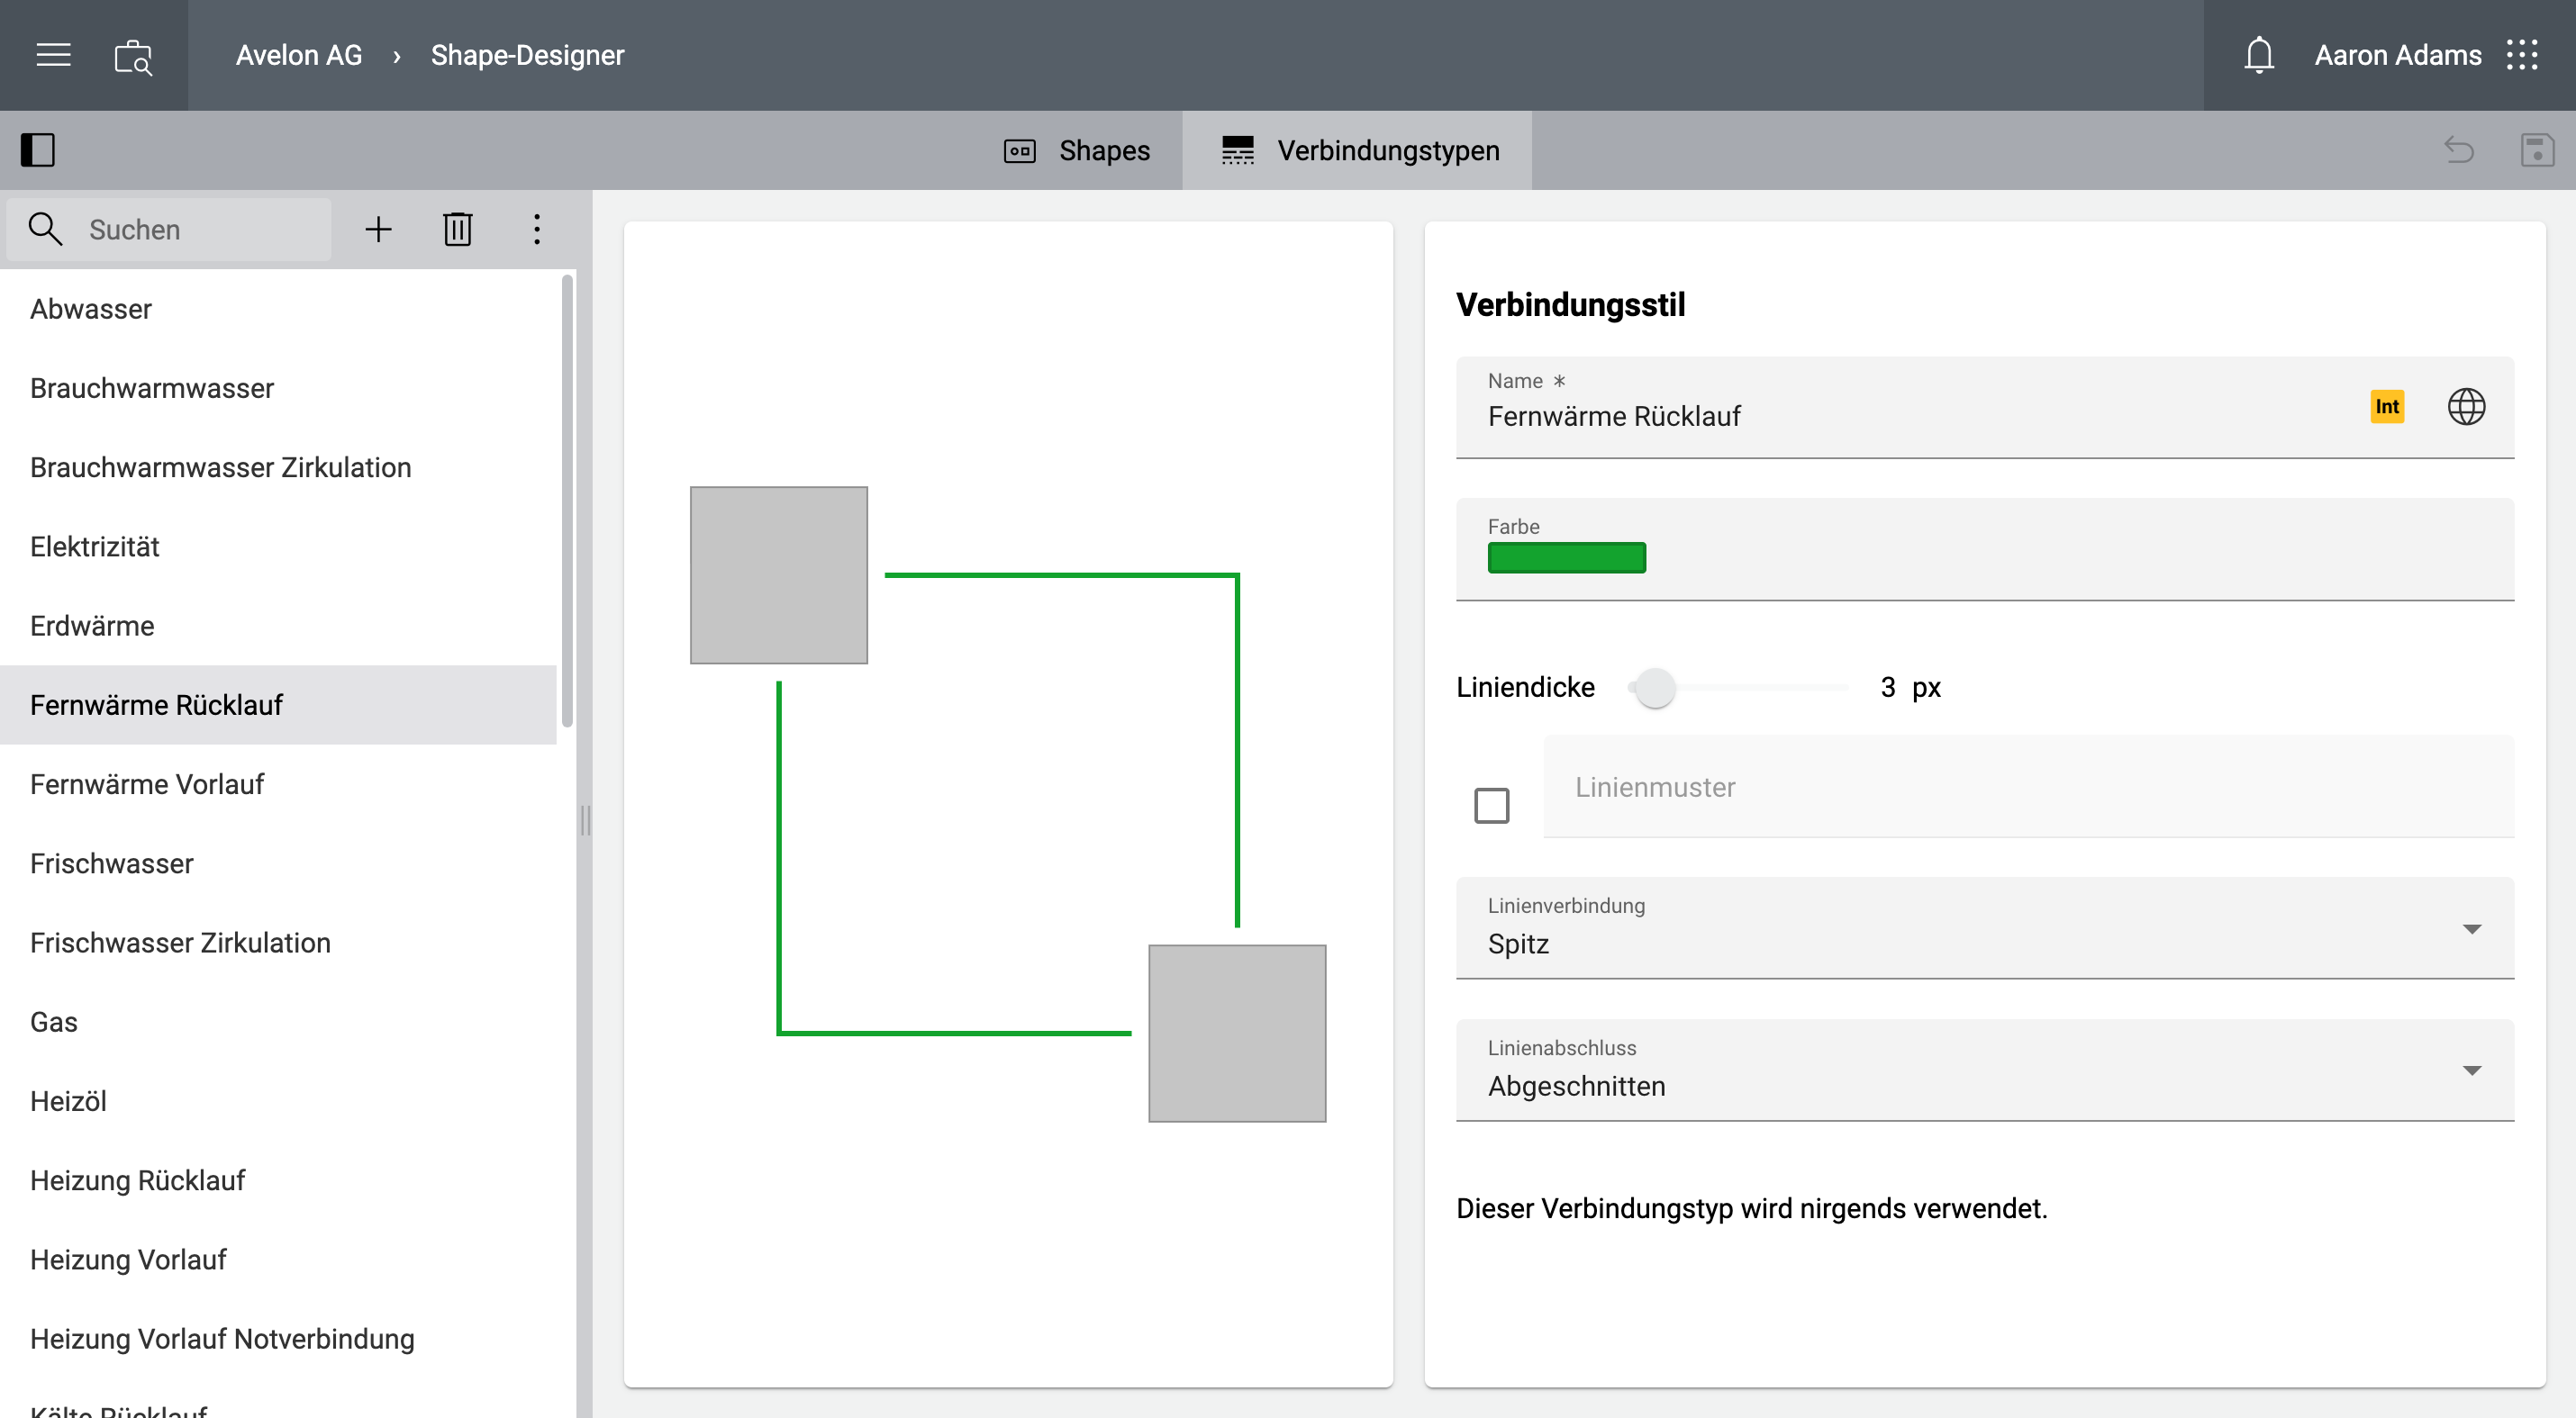Screen dimensions: 2576x1418
Task: Select Heizung Rücklauf in the list
Action: tap(278, 1180)
